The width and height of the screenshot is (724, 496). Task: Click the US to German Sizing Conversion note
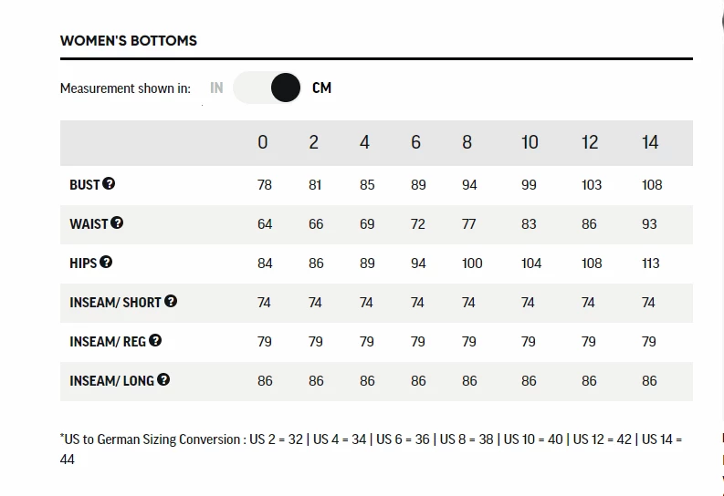tap(371, 439)
